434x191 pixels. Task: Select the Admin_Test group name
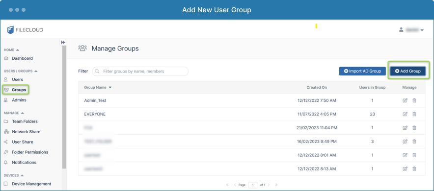[95, 100]
